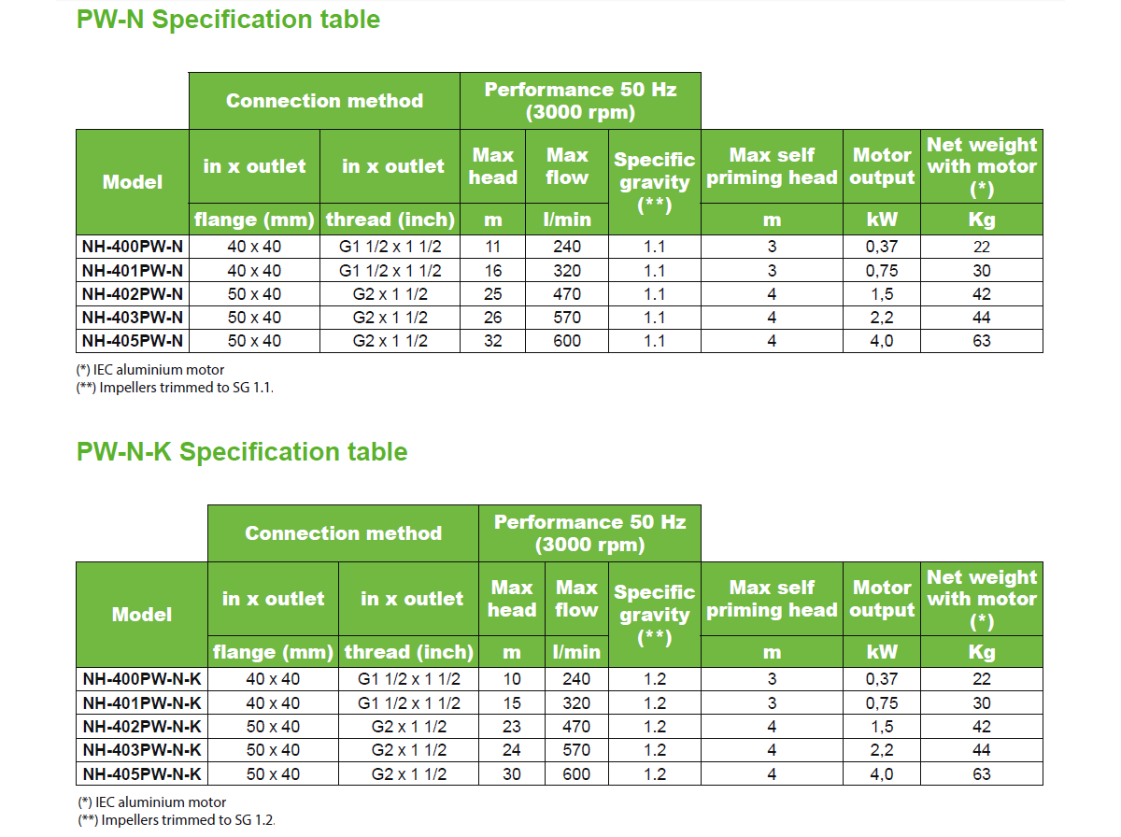The width and height of the screenshot is (1121, 837).
Task: Click max head value 32 for NH-405PW-N
Action: [492, 341]
